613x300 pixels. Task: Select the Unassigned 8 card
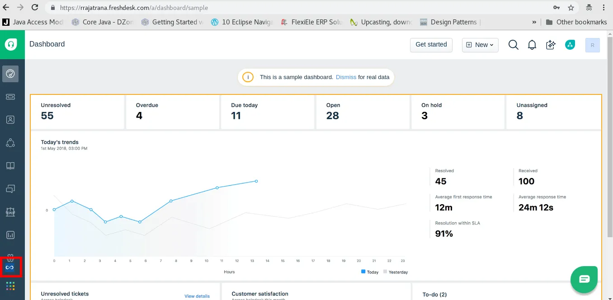click(553, 112)
